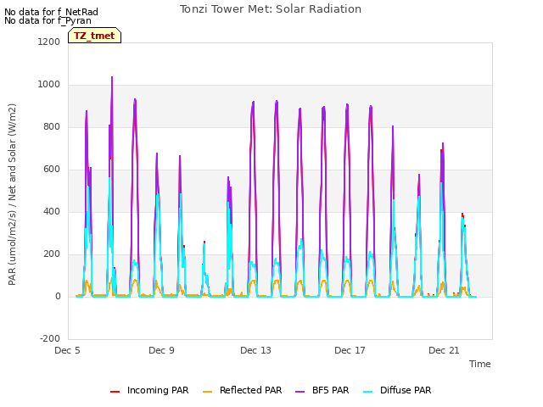Click the 'No data for f_Pyran' message
Image resolution: width=543 pixels, height=407 pixels.
[x=48, y=20]
